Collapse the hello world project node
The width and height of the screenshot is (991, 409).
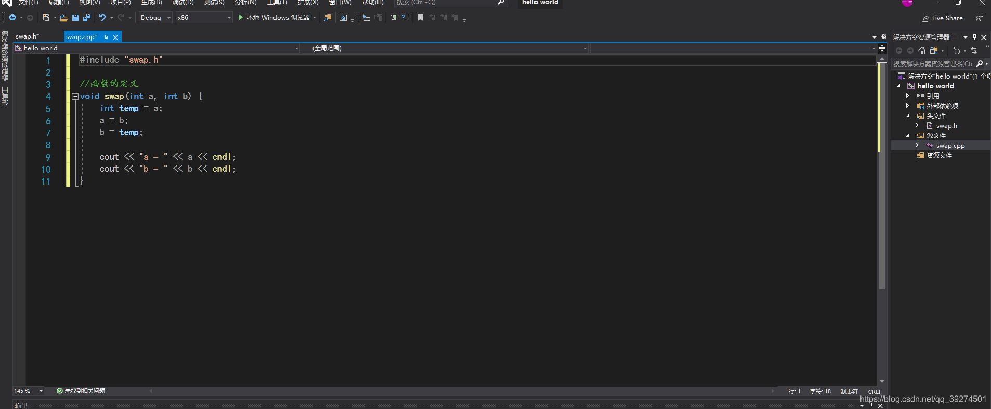pos(898,86)
